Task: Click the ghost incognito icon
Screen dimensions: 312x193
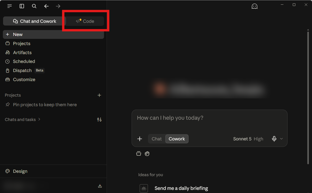Action: [255, 6]
